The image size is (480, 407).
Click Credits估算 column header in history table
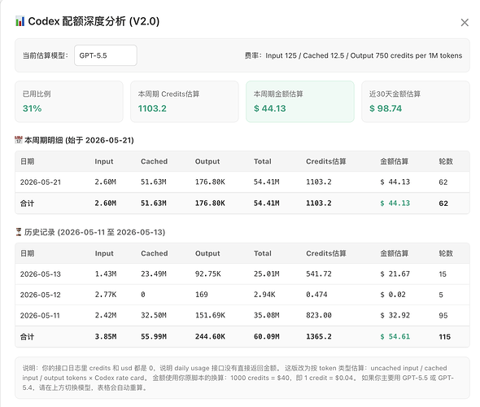[x=326, y=253]
